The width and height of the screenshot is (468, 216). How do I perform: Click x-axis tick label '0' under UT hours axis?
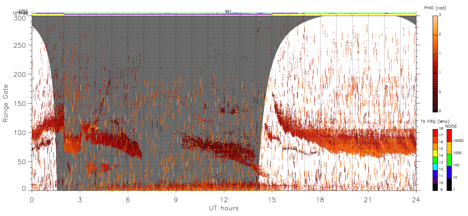32,200
